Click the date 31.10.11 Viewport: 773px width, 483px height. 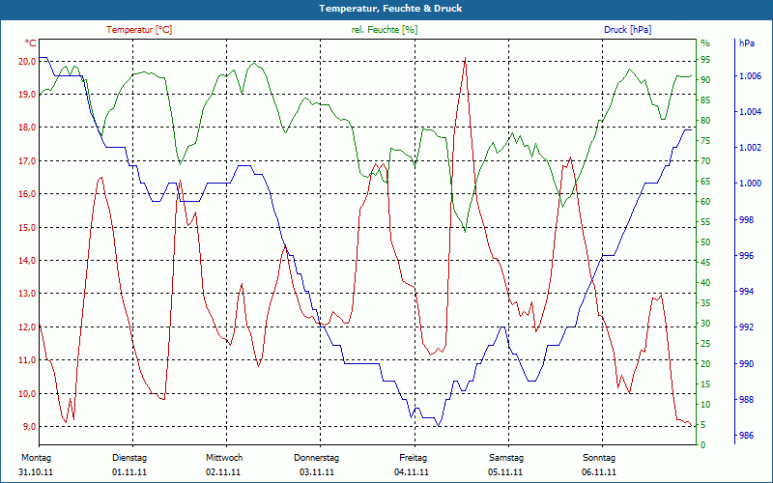[x=36, y=472]
